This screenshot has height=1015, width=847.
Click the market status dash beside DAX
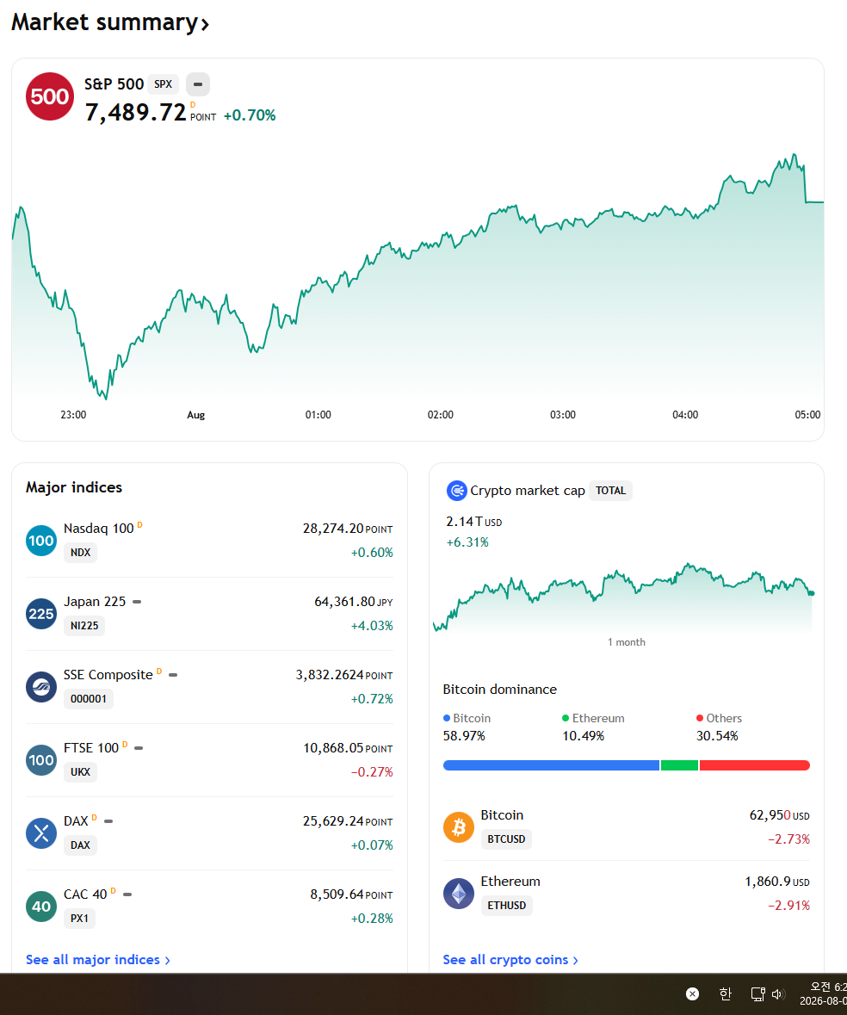[x=108, y=821]
